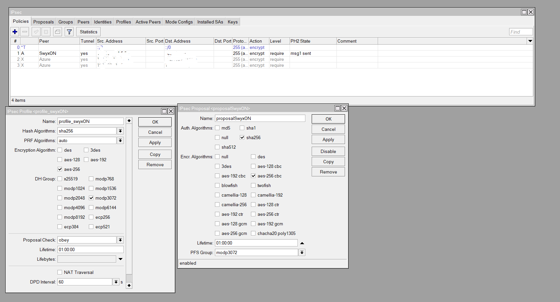Toggle sha256 auth algorithm in proposal
Screen dimensions: 560x302
tap(242, 137)
